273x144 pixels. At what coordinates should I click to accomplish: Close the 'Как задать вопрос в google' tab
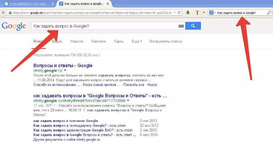point(108,4)
